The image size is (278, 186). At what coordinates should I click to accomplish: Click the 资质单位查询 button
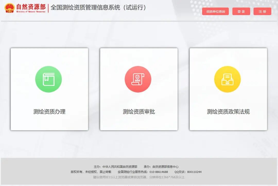point(215,12)
